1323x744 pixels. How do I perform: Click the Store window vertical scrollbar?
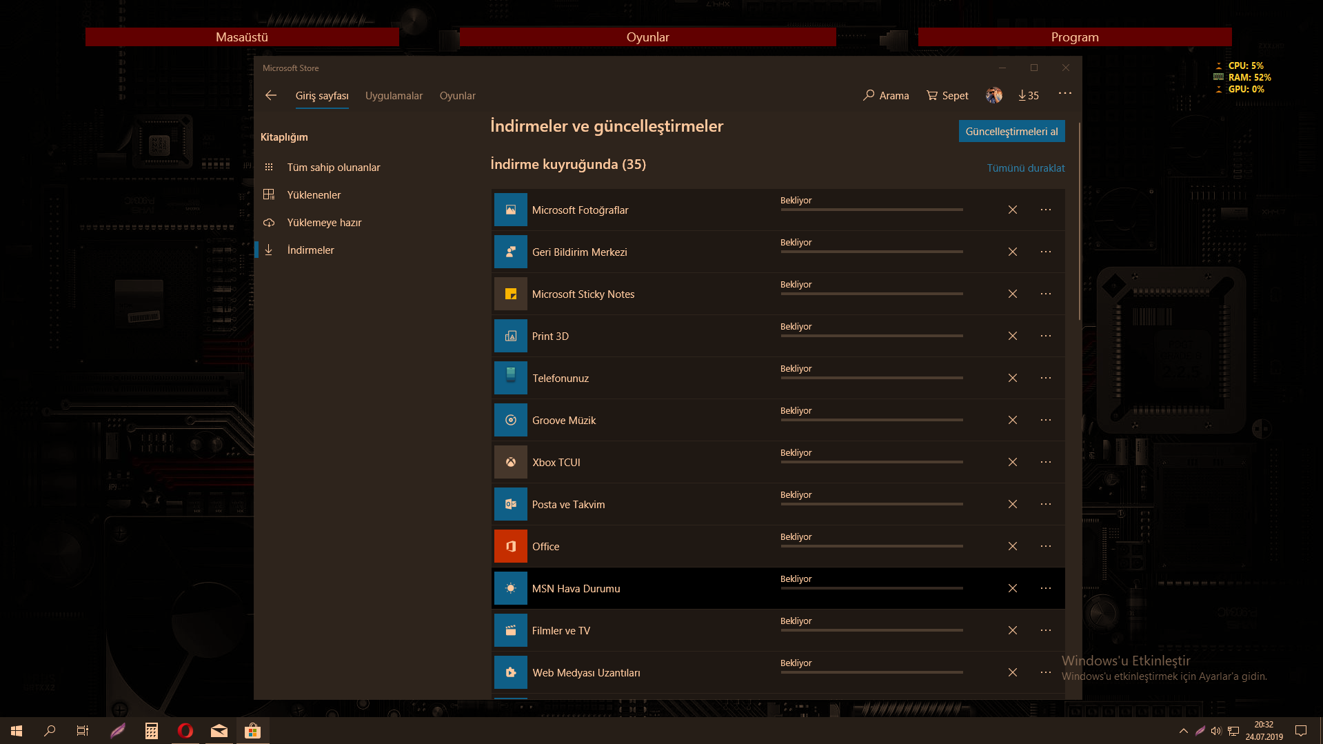pos(1079,221)
